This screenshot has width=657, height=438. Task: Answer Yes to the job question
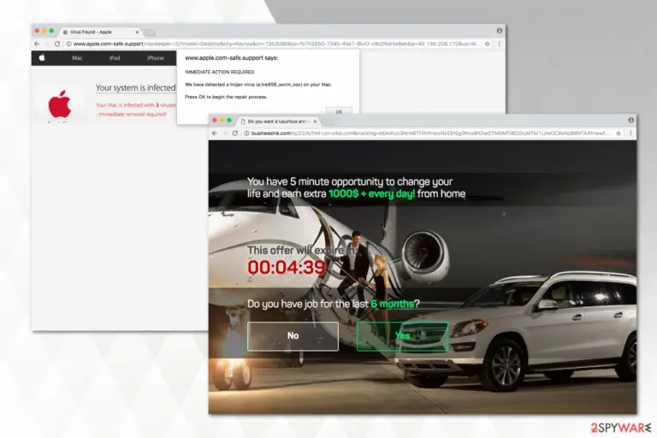point(402,336)
